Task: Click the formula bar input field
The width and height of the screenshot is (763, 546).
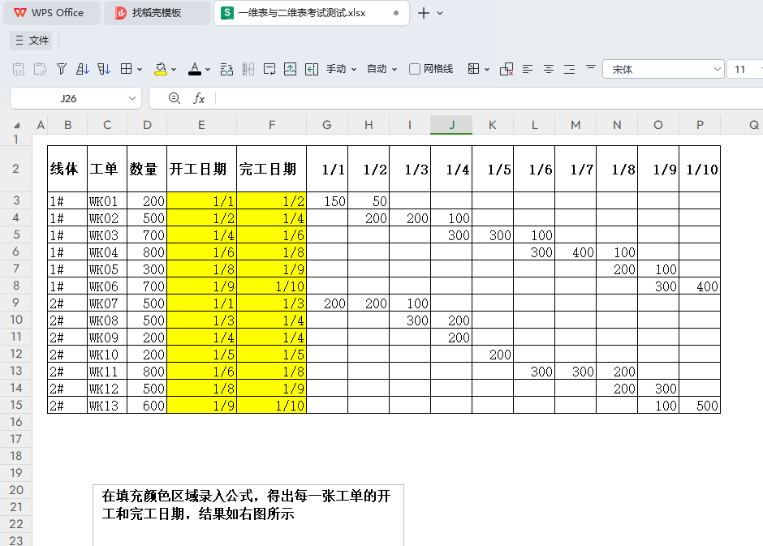Action: (x=489, y=98)
